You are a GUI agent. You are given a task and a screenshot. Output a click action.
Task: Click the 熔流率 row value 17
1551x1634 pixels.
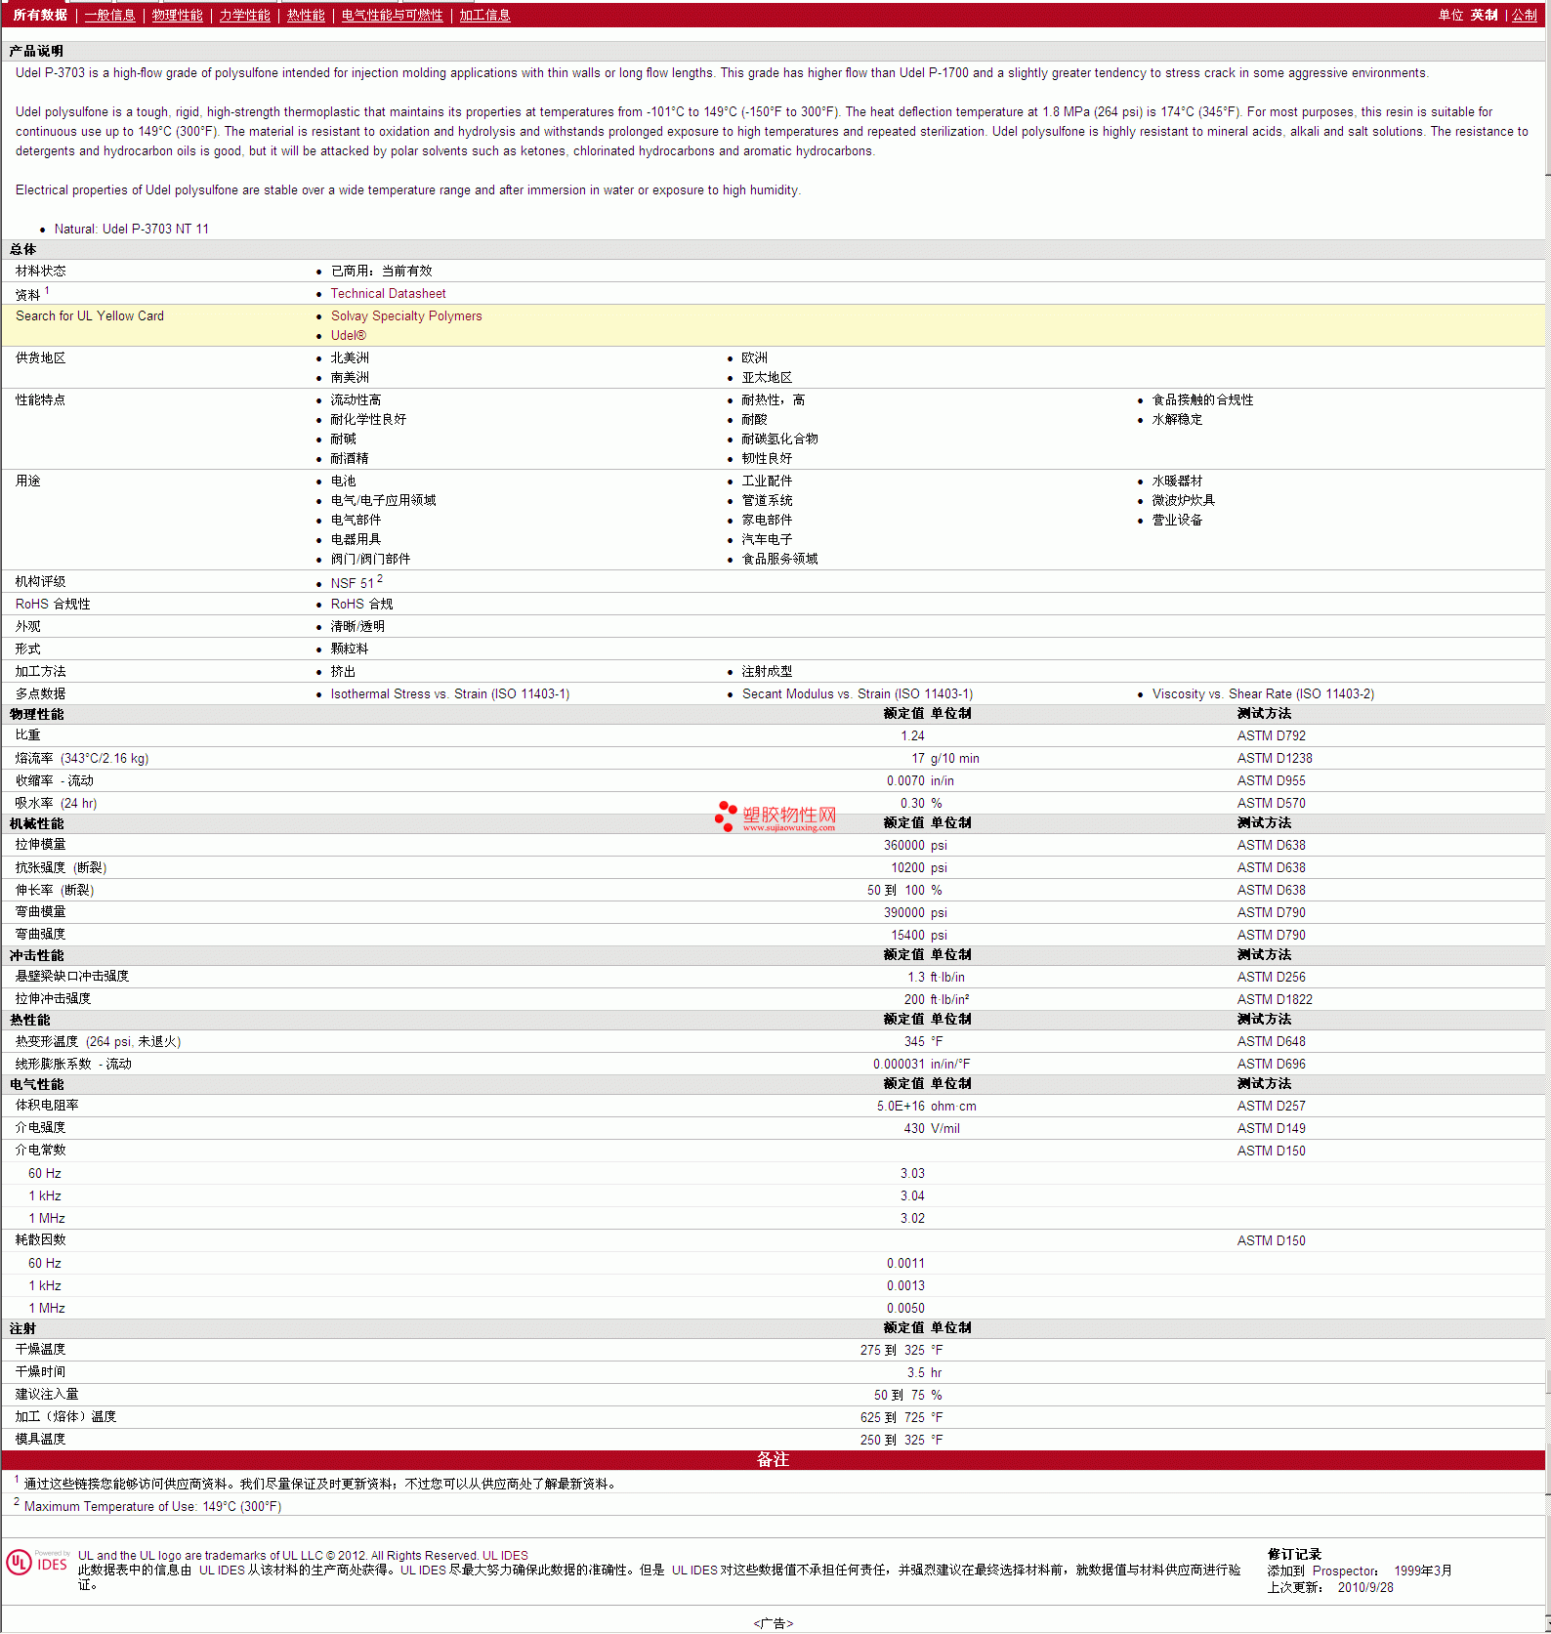[x=918, y=758]
